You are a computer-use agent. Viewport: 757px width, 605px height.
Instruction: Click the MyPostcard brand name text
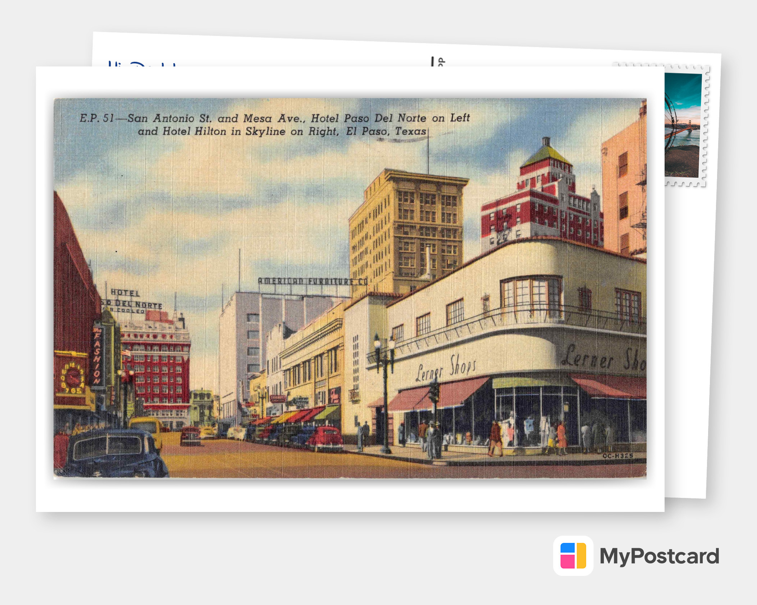(x=659, y=556)
